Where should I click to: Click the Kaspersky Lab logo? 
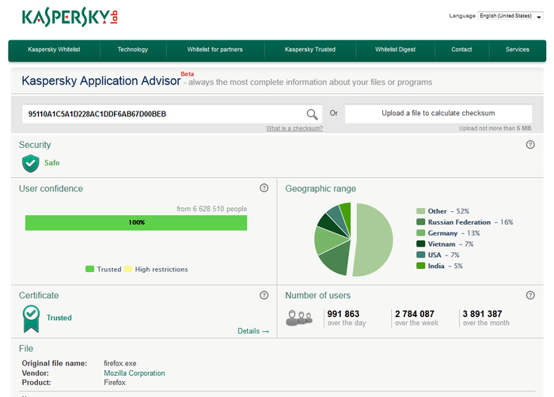[70, 17]
